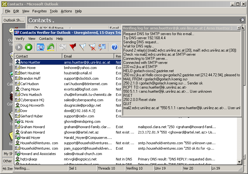Image resolution: width=248 pixels, height=174 pixels.
Task: Click the My Shortcuts group button
Action: (8, 154)
